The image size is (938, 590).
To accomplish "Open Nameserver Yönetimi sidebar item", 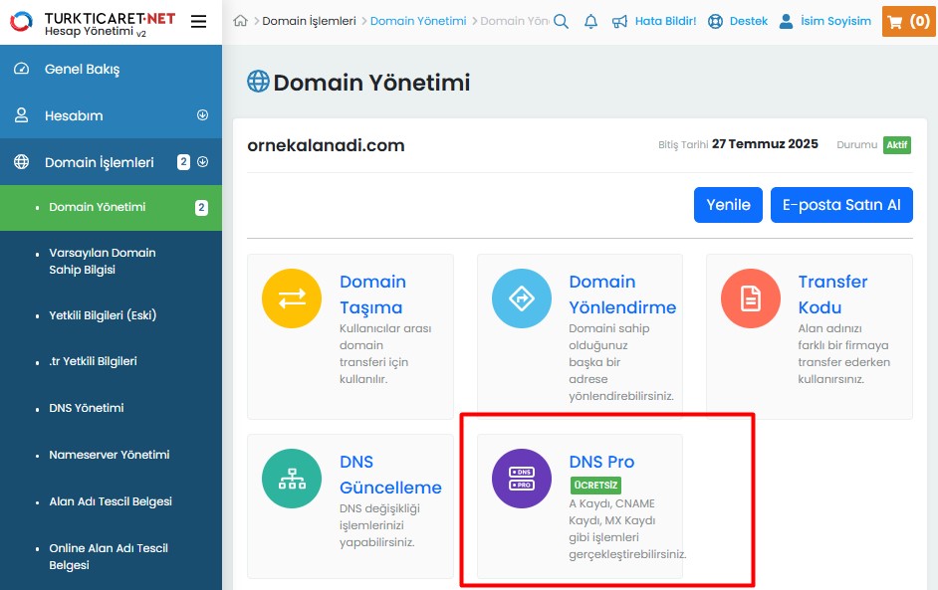I will click(x=110, y=455).
